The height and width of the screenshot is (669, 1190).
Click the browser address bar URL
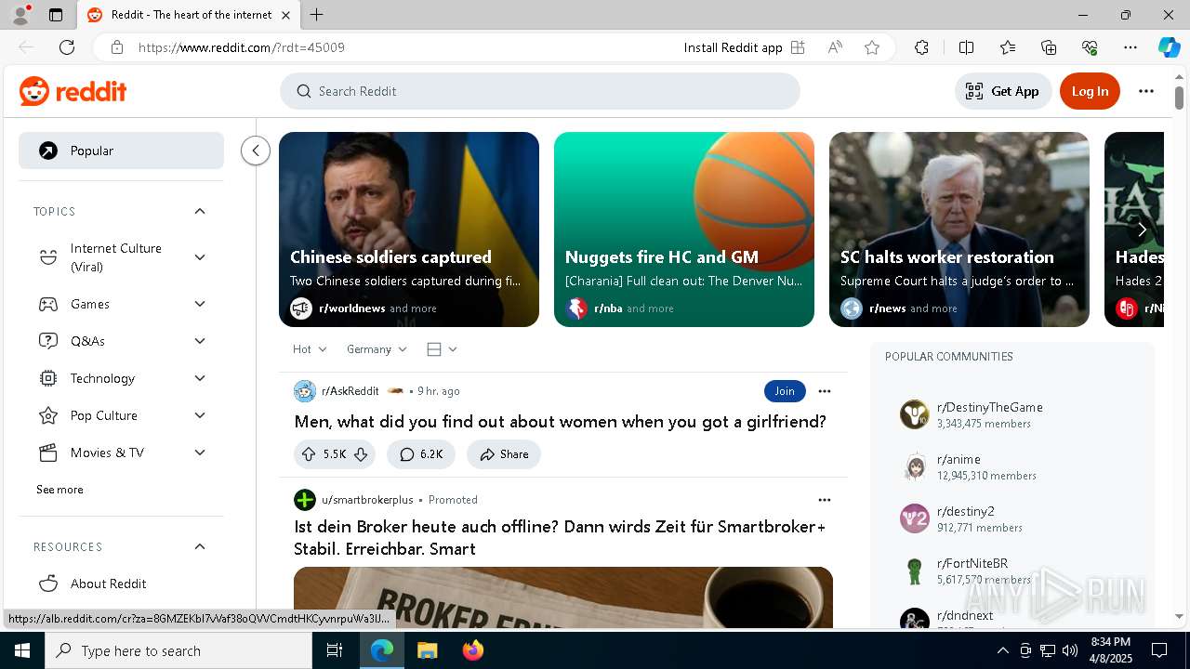point(242,47)
